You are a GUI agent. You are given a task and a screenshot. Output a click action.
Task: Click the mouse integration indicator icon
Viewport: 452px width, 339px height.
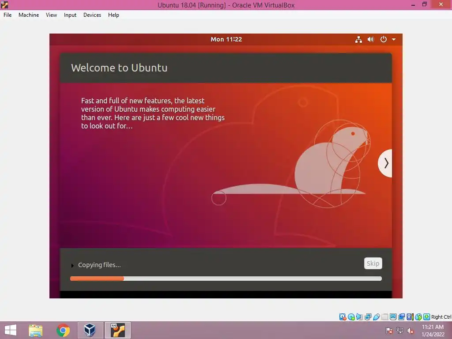(418, 317)
